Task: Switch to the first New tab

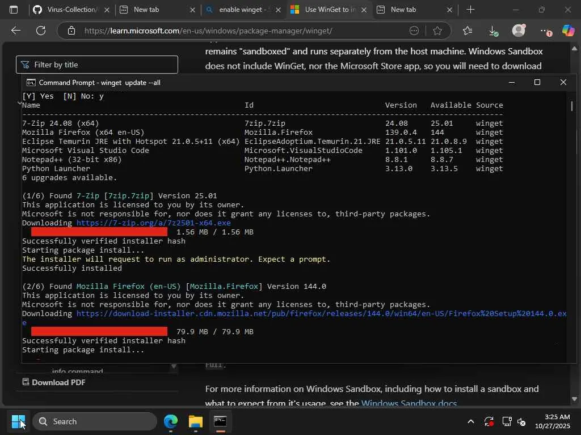Action: pyautogui.click(x=158, y=10)
